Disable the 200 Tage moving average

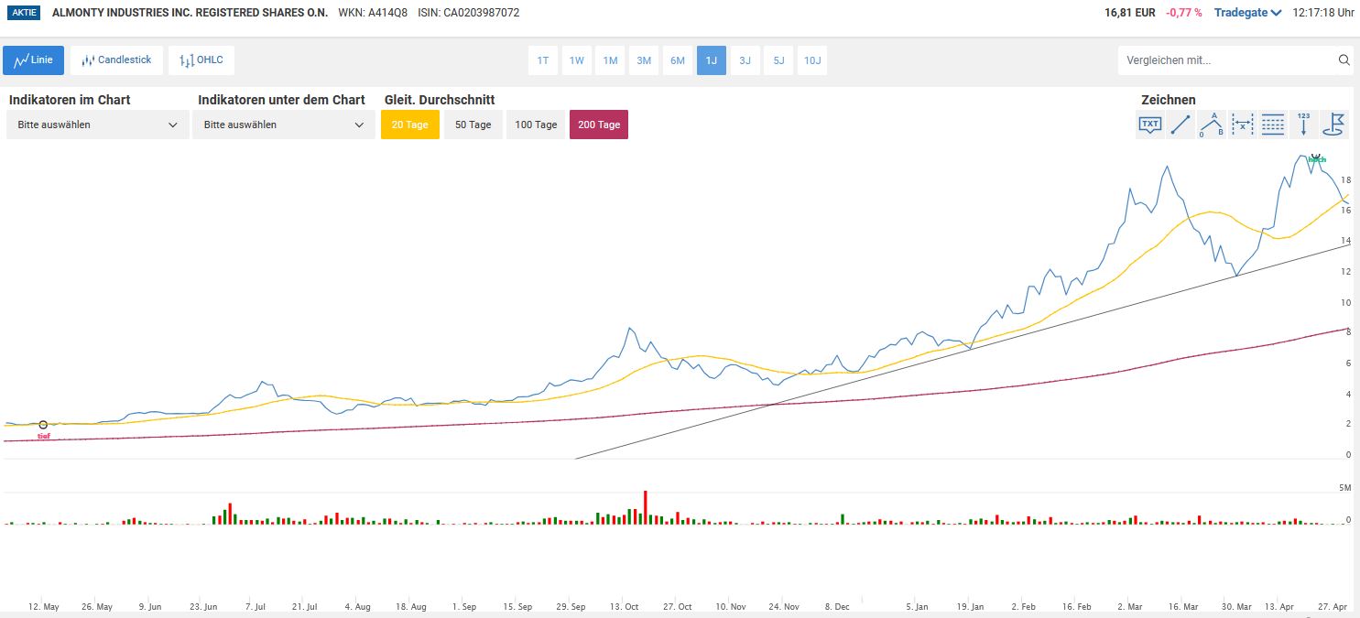599,125
